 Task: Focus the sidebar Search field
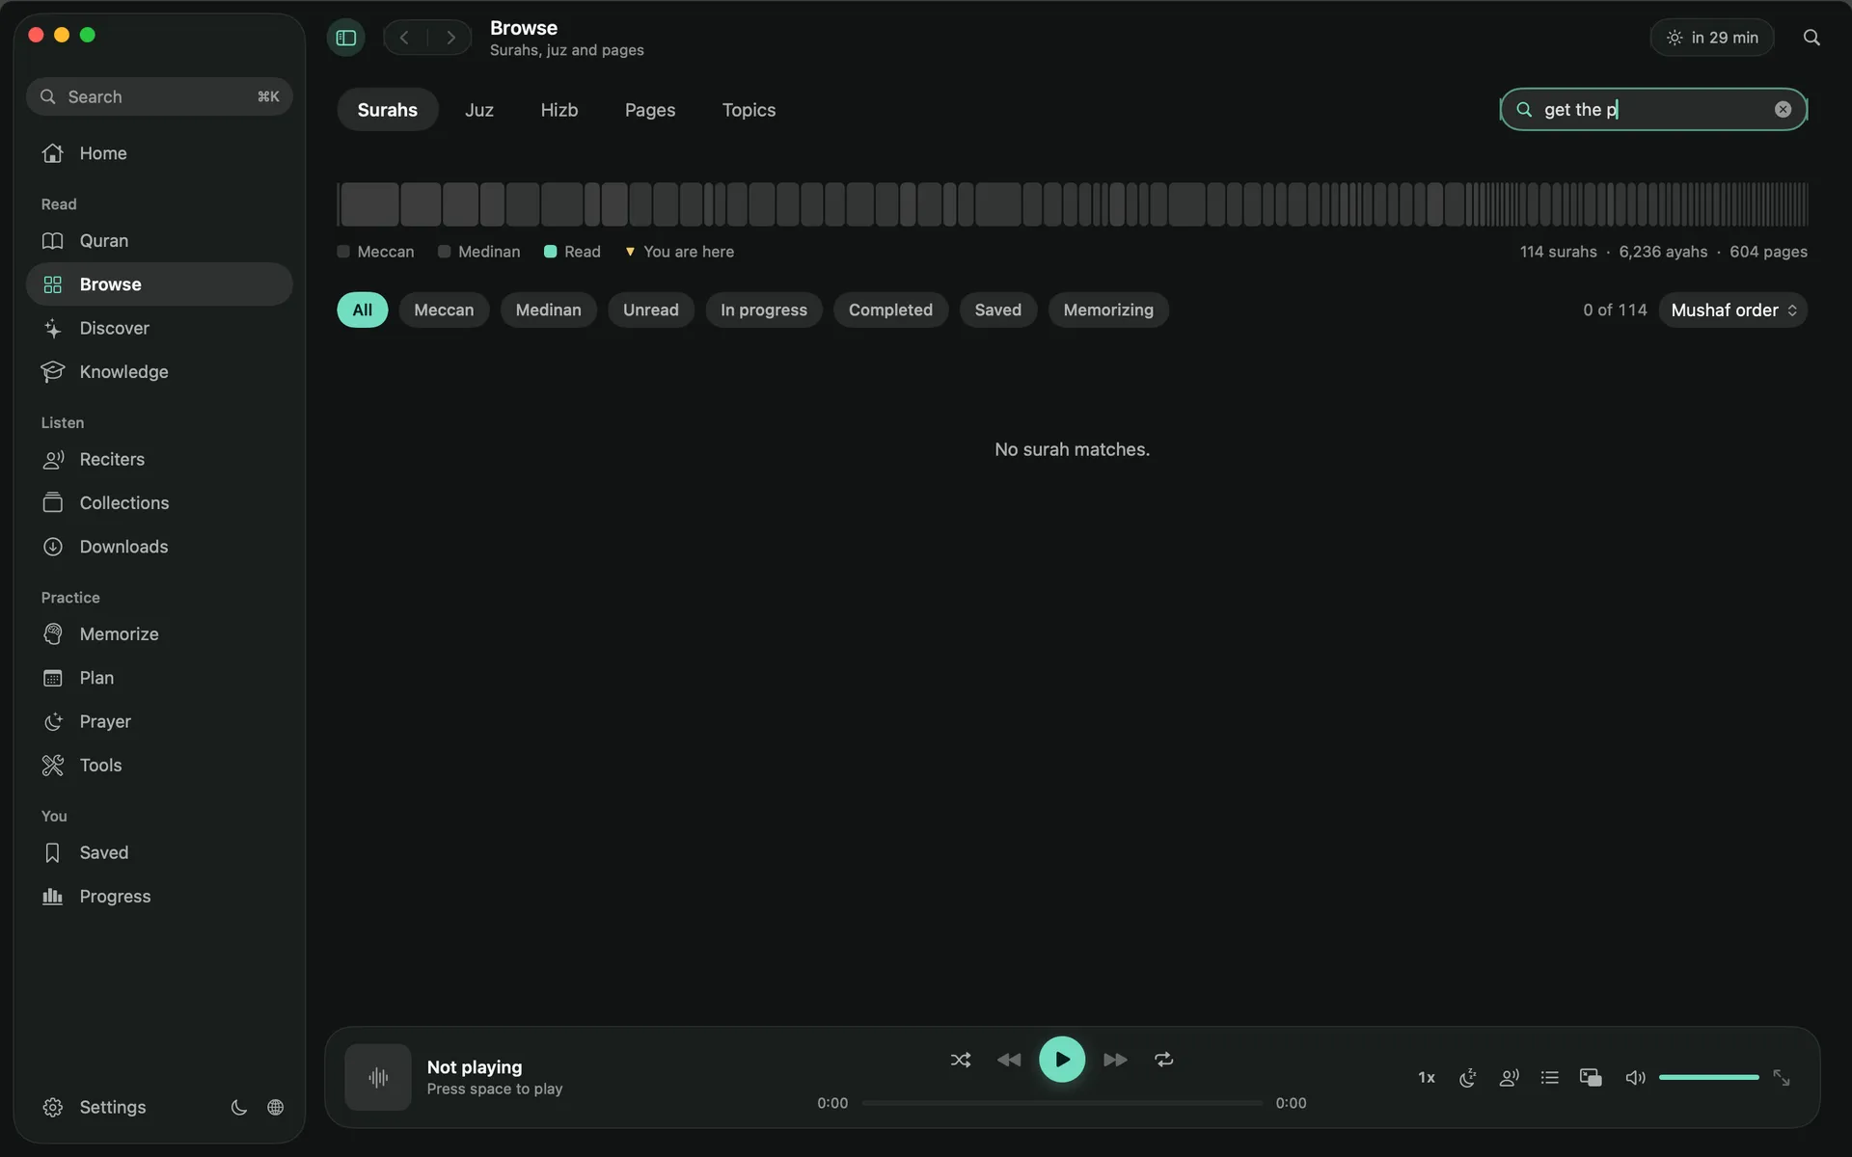point(159,96)
